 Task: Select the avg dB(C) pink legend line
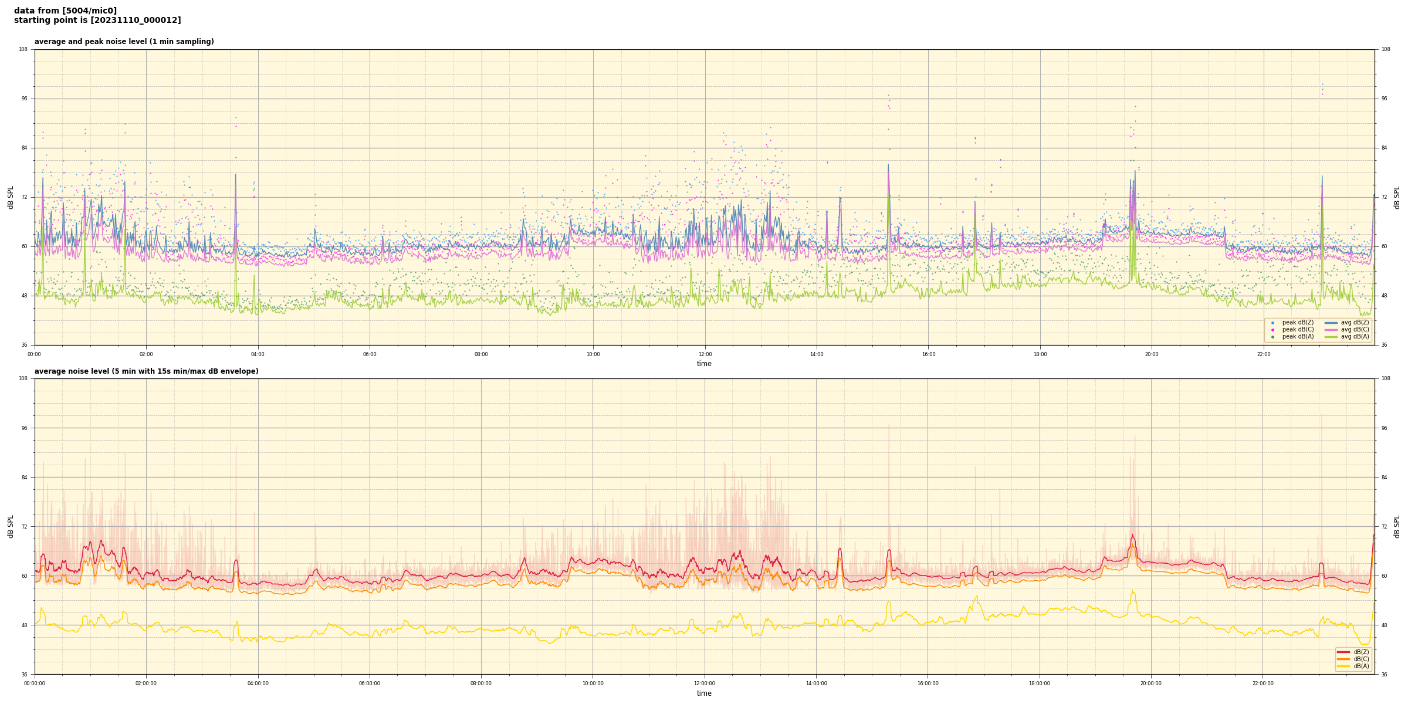pyautogui.click(x=1331, y=330)
